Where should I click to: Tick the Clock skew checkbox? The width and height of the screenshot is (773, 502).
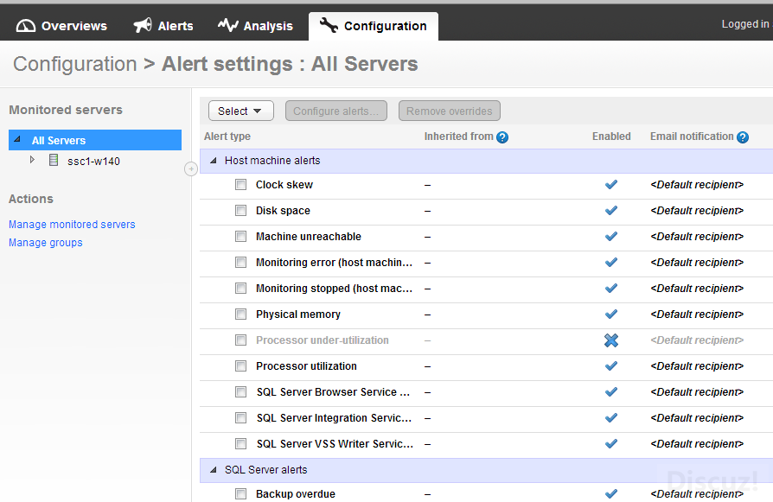(x=241, y=185)
